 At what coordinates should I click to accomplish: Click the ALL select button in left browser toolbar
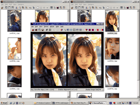(x=30, y=8)
